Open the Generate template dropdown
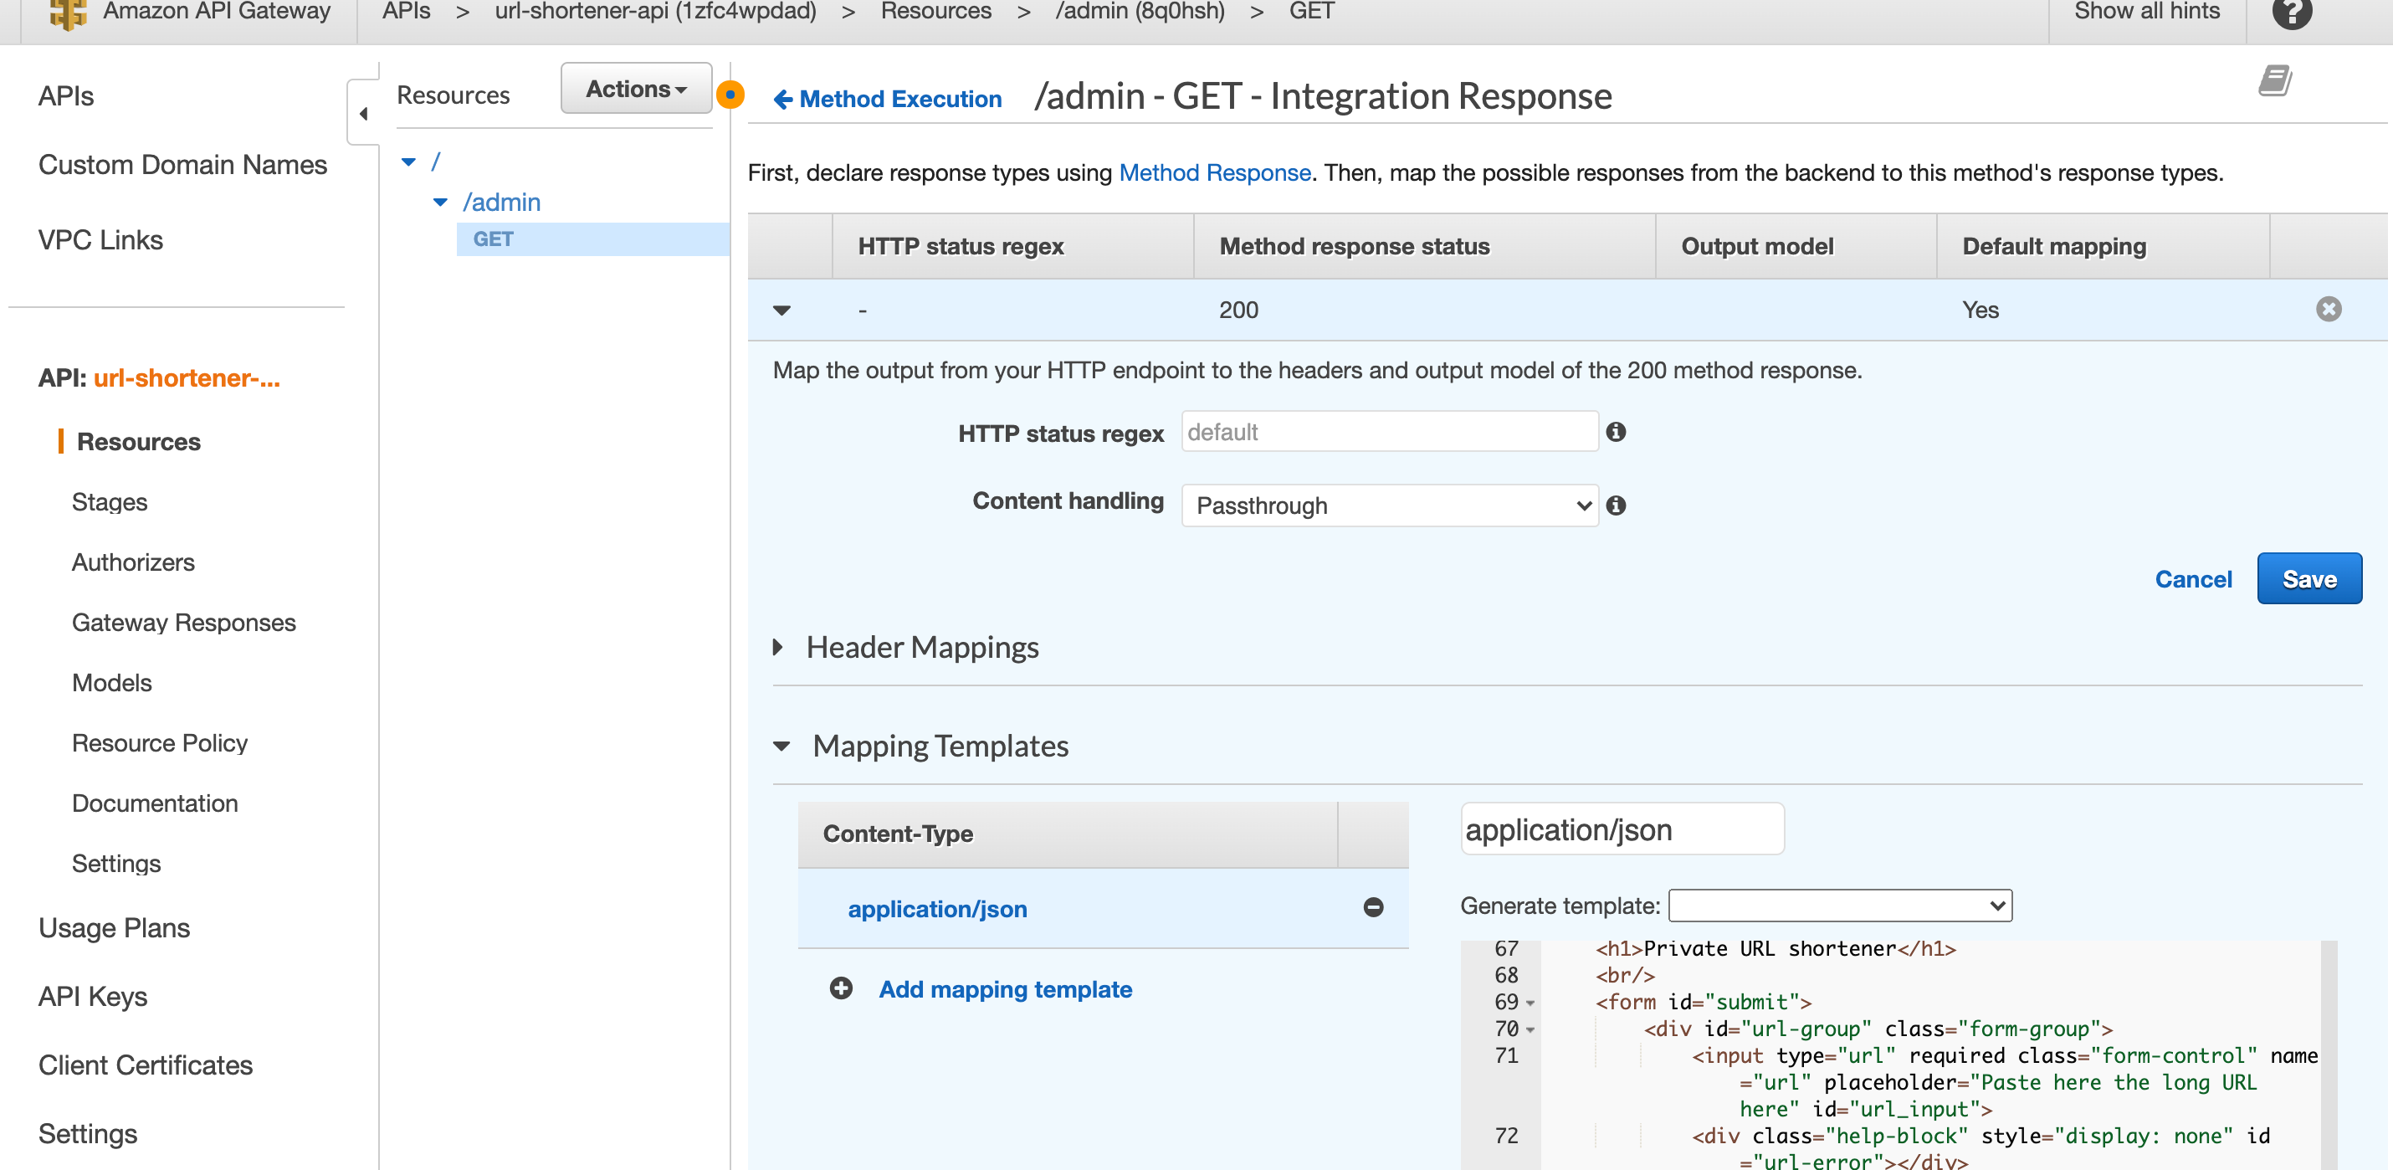The image size is (2393, 1170). pos(1839,906)
